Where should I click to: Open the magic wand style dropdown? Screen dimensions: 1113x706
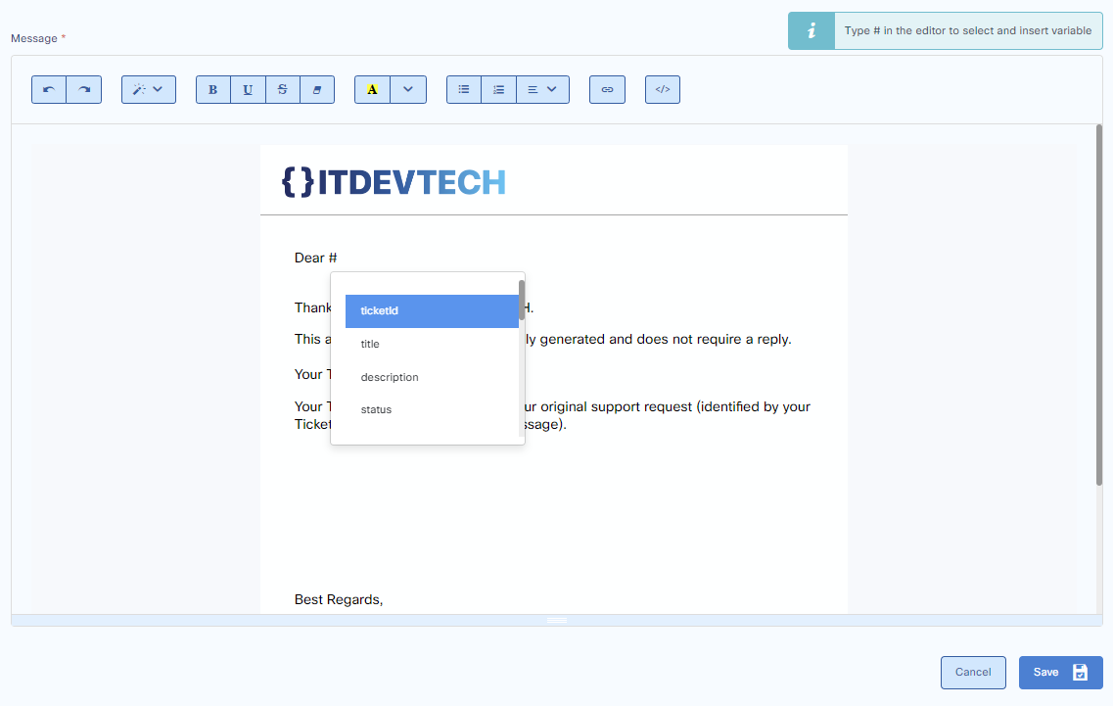(x=149, y=89)
